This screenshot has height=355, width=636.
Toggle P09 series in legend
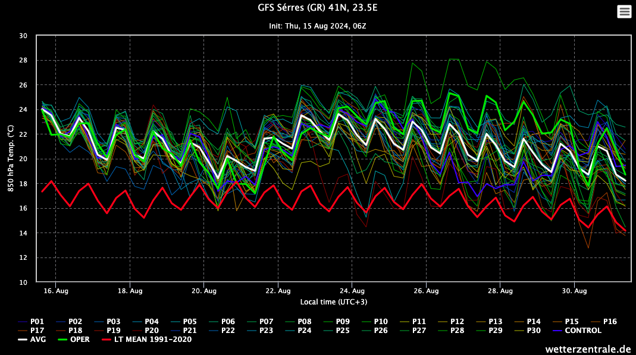[x=337, y=321]
